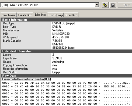The image size is (132, 106).
Task: Select the Book Type value DVD-R
Action: click(x=57, y=27)
